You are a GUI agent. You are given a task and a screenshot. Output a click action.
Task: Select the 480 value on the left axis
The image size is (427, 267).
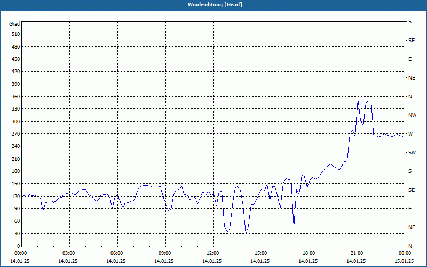click(x=16, y=47)
